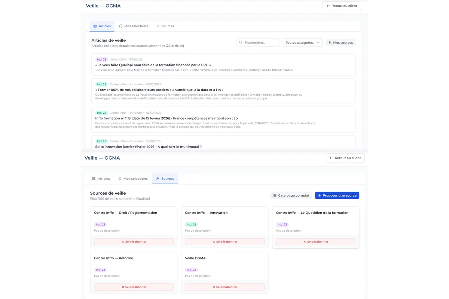Click the plus icon on Proposer une source

click(x=318, y=195)
